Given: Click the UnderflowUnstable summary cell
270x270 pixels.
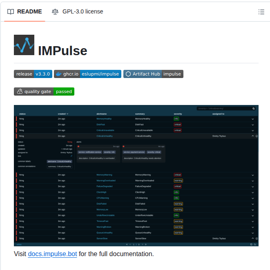Looking at the screenshot, I should [144, 215].
